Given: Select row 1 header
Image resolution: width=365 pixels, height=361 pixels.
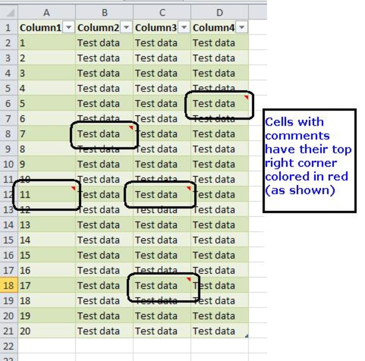Looking at the screenshot, I should click(9, 28).
